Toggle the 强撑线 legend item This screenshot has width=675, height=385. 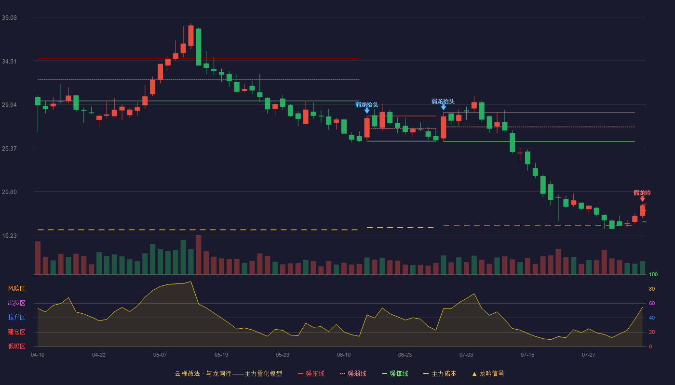[395, 373]
